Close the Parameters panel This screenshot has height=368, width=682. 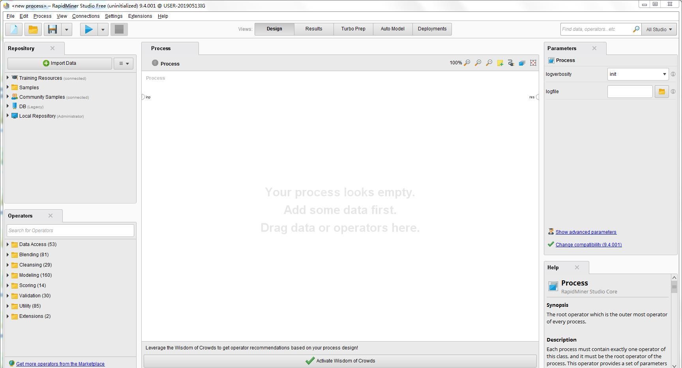[594, 48]
